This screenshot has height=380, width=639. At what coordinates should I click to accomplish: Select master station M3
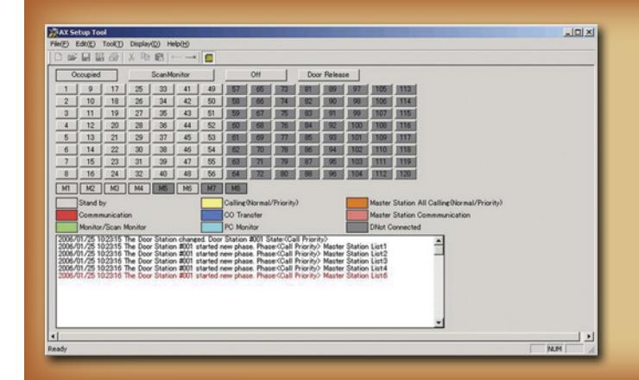(115, 188)
